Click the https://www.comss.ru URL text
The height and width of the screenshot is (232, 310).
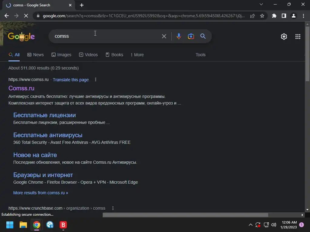28,79
